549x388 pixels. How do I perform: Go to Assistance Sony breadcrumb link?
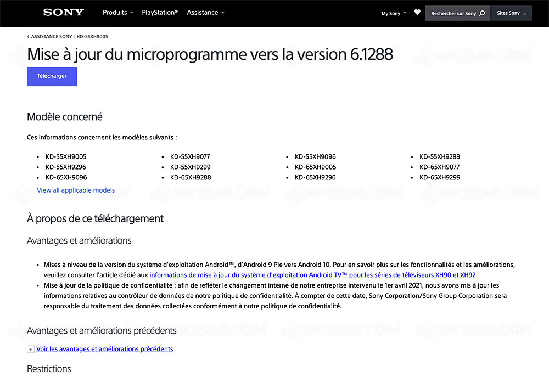coord(52,37)
